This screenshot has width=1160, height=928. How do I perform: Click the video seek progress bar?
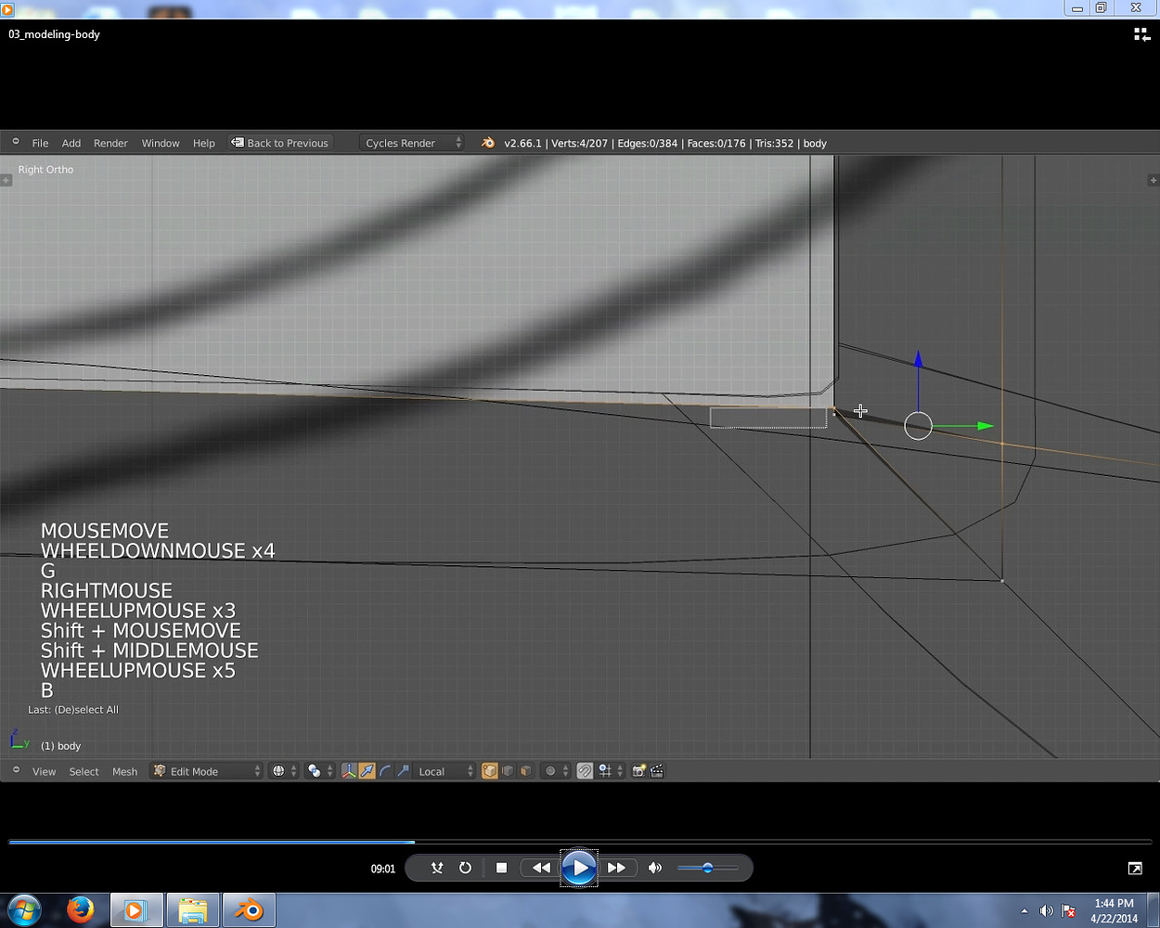point(580,842)
